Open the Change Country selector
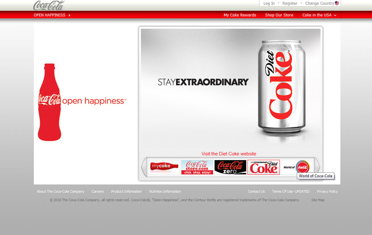Viewport: 372px width, 235px height. point(319,3)
